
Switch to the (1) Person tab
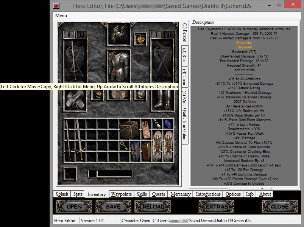pyautogui.click(x=184, y=33)
